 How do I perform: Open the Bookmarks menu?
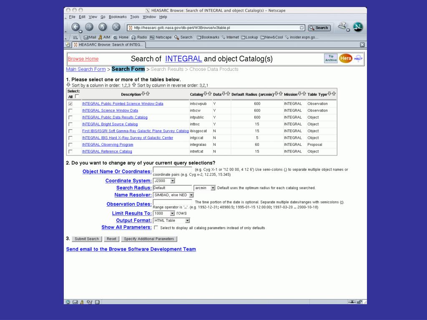pyautogui.click(x=118, y=17)
